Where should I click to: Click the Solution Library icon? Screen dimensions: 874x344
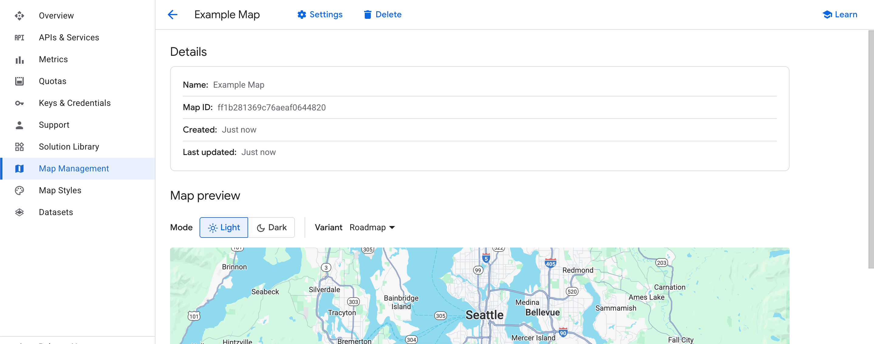[19, 147]
